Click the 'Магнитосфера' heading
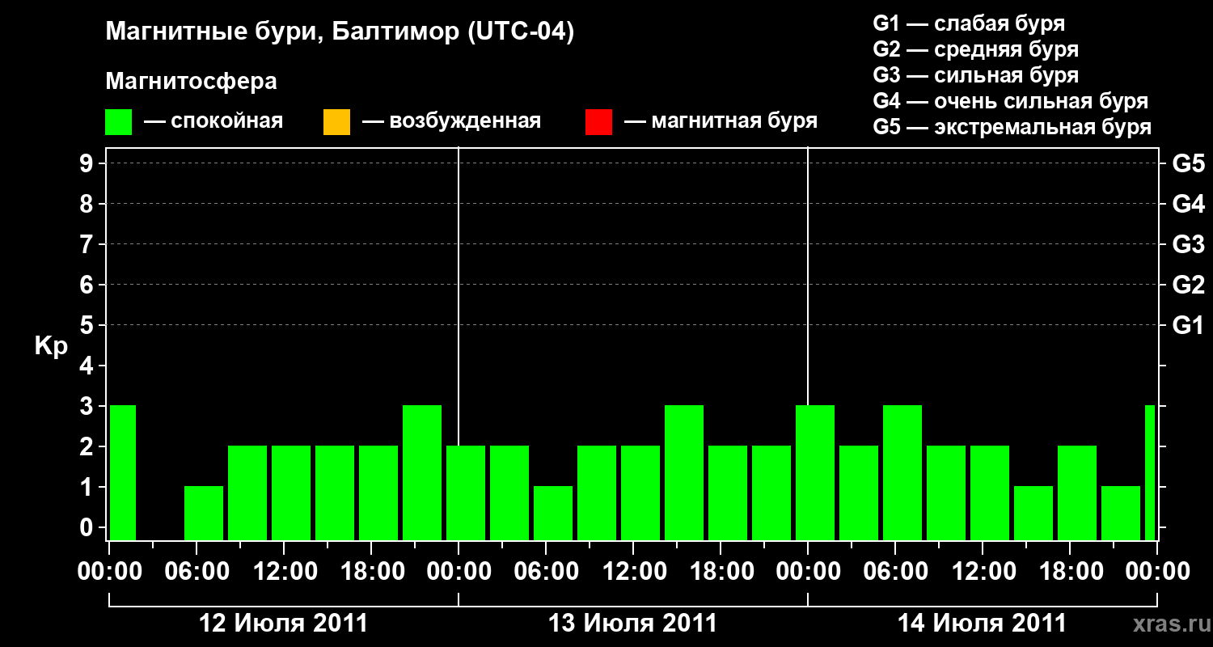Screen dimensions: 1213x647 pos(192,82)
